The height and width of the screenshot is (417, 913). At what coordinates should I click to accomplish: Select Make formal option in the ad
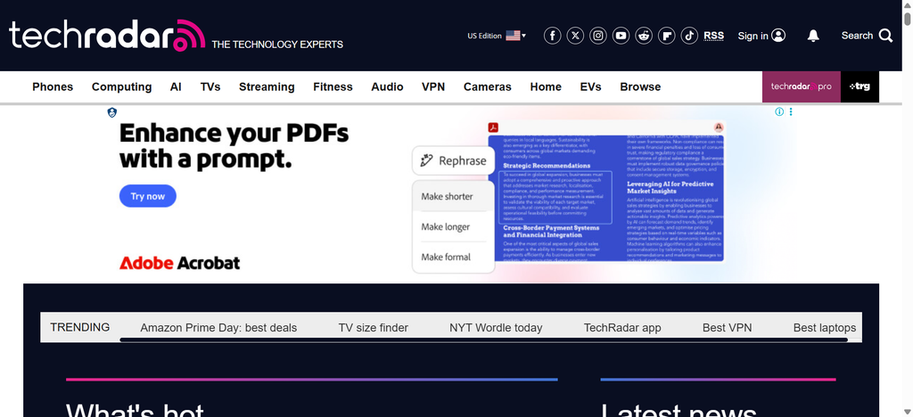446,258
